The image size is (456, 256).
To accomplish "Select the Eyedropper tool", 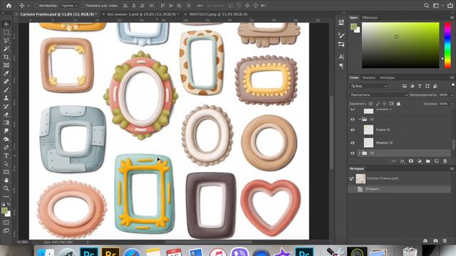I will point(6,73).
